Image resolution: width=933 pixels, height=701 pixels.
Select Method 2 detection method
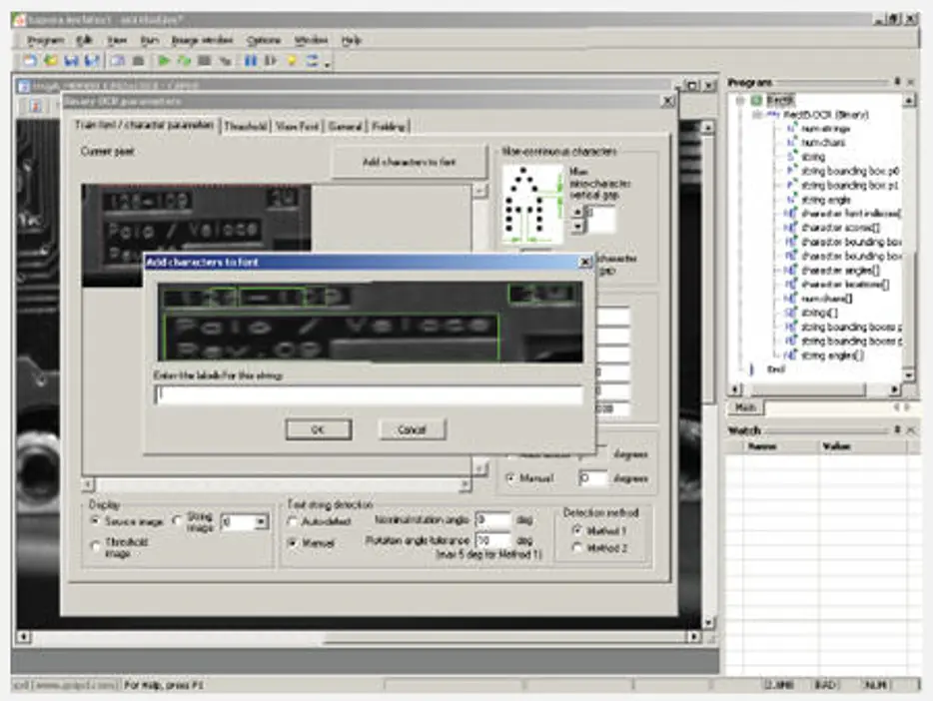[576, 547]
